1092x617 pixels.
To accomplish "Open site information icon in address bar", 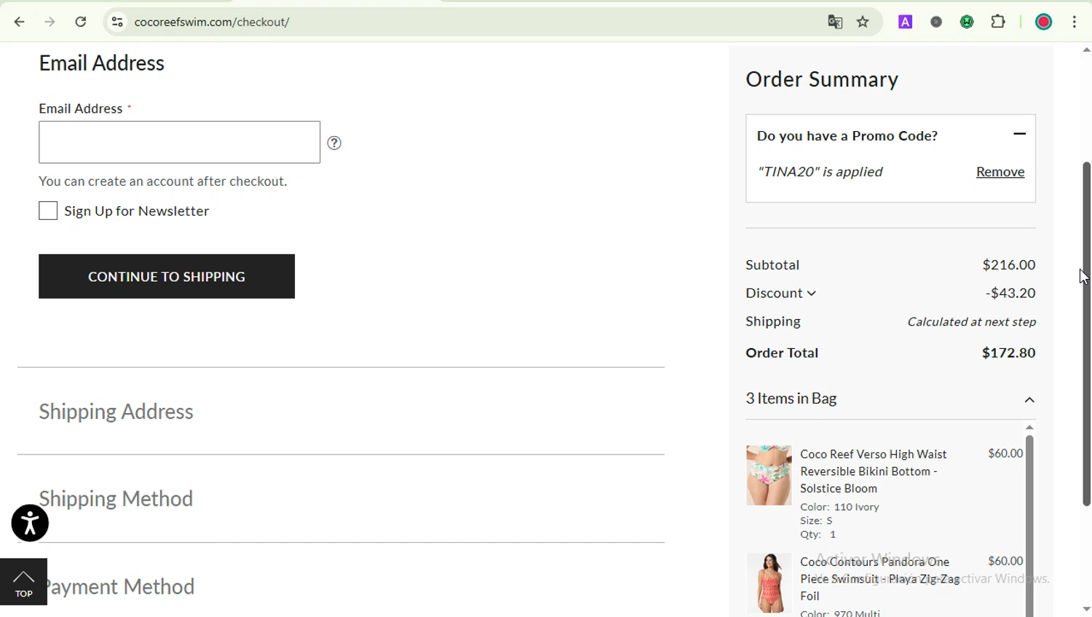I will pyautogui.click(x=117, y=22).
